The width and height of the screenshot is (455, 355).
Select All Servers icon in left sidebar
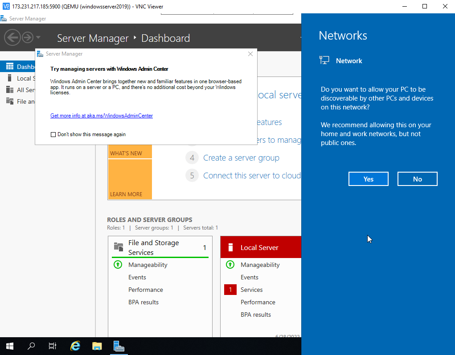coord(10,90)
